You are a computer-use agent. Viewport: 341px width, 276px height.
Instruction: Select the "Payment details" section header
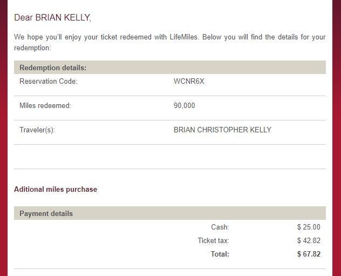tap(46, 213)
